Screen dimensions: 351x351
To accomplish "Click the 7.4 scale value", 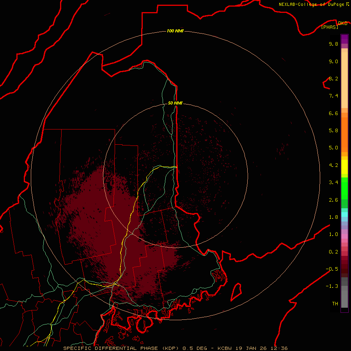I will tap(333, 96).
